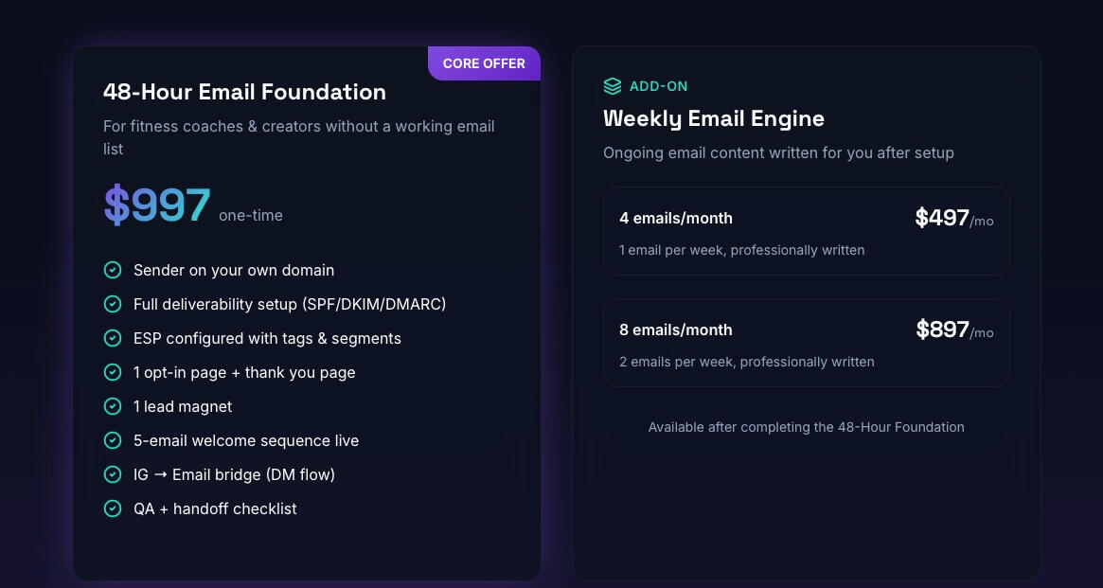Select the 4 emails/month plan card

point(806,231)
